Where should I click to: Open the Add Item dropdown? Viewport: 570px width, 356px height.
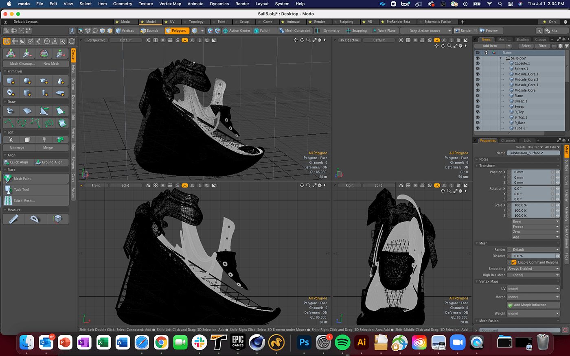tap(493, 46)
